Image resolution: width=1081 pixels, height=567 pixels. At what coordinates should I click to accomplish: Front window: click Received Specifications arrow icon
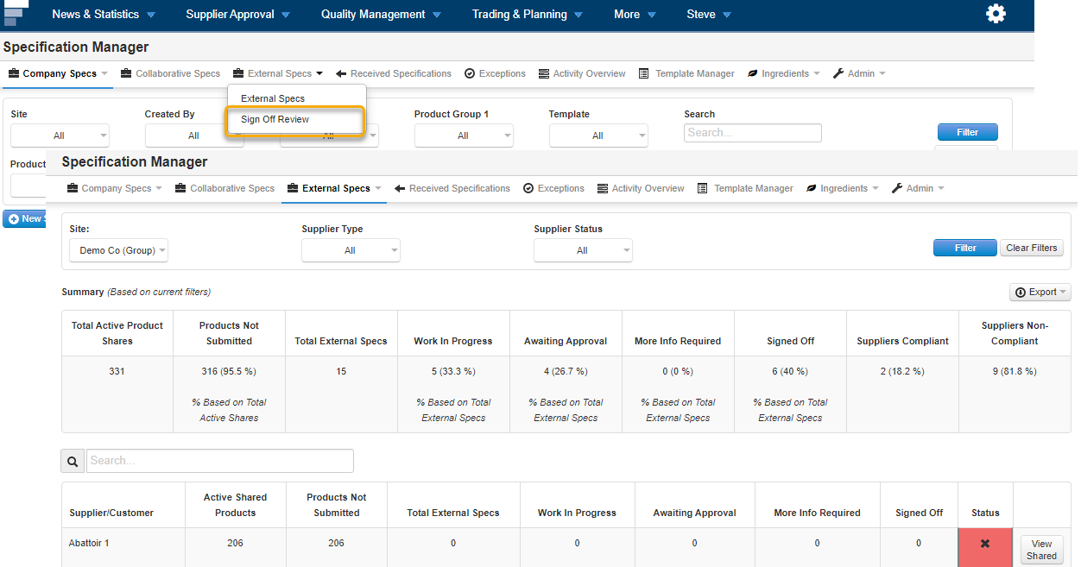click(x=400, y=188)
